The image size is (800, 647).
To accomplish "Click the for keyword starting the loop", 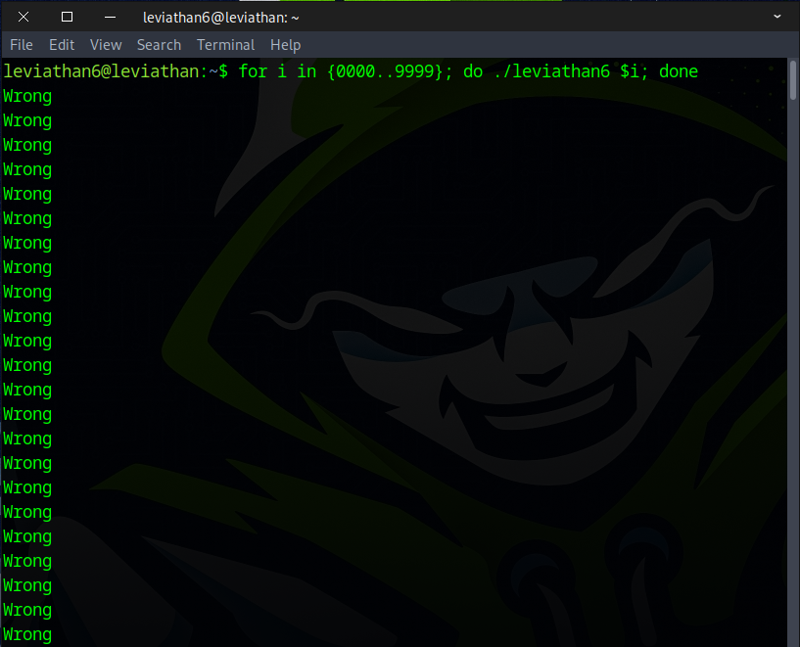I will point(253,71).
